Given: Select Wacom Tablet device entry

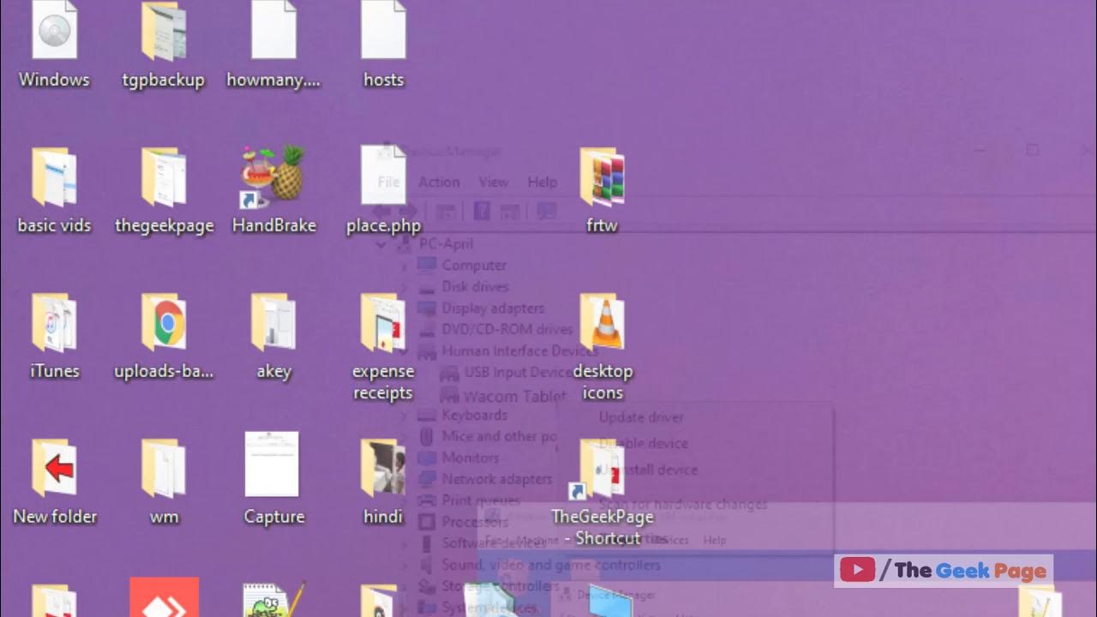Looking at the screenshot, I should click(514, 396).
